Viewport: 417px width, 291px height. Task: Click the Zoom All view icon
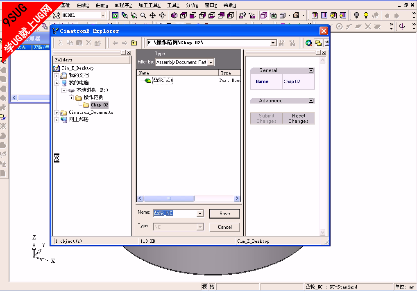point(115,16)
